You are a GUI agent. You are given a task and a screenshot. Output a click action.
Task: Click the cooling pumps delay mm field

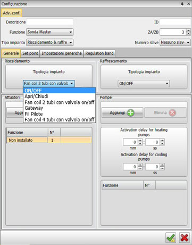pyautogui.click(x=130, y=167)
